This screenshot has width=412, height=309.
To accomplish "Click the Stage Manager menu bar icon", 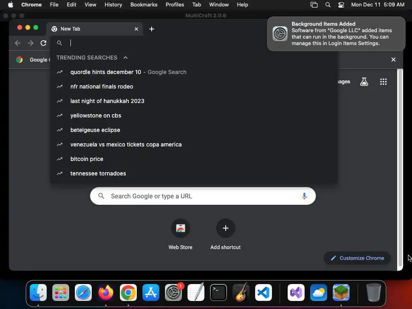I will 314,4.
